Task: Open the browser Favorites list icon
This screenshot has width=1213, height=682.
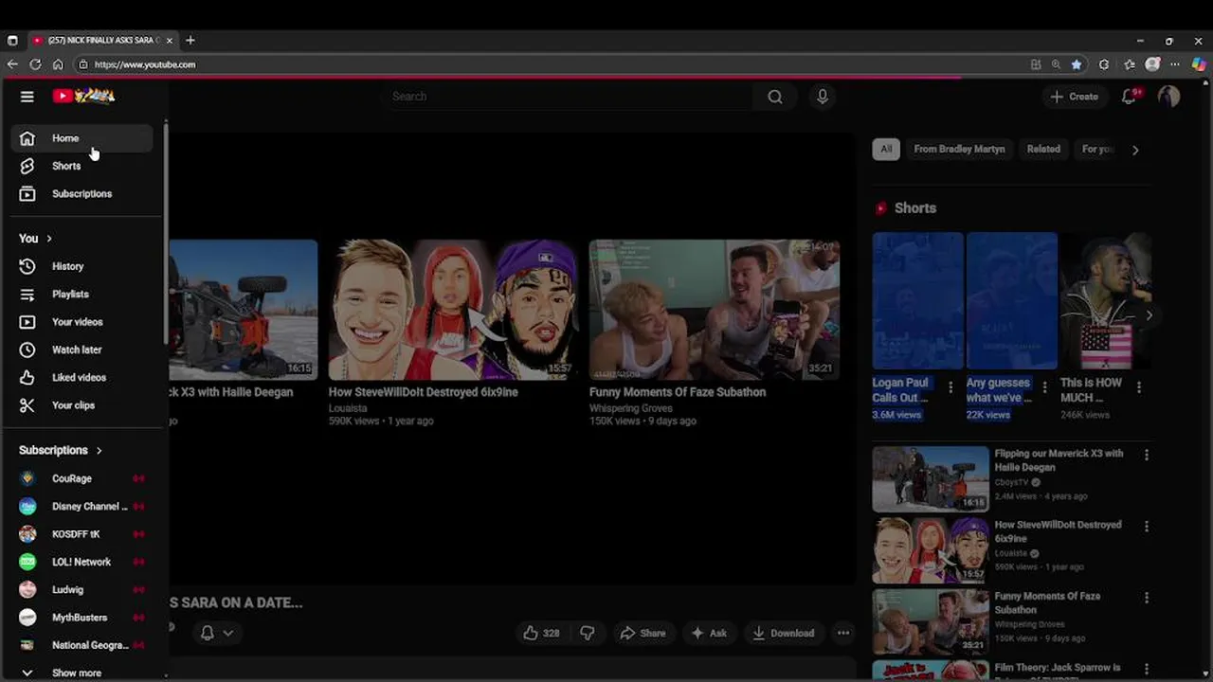Action: [1130, 64]
